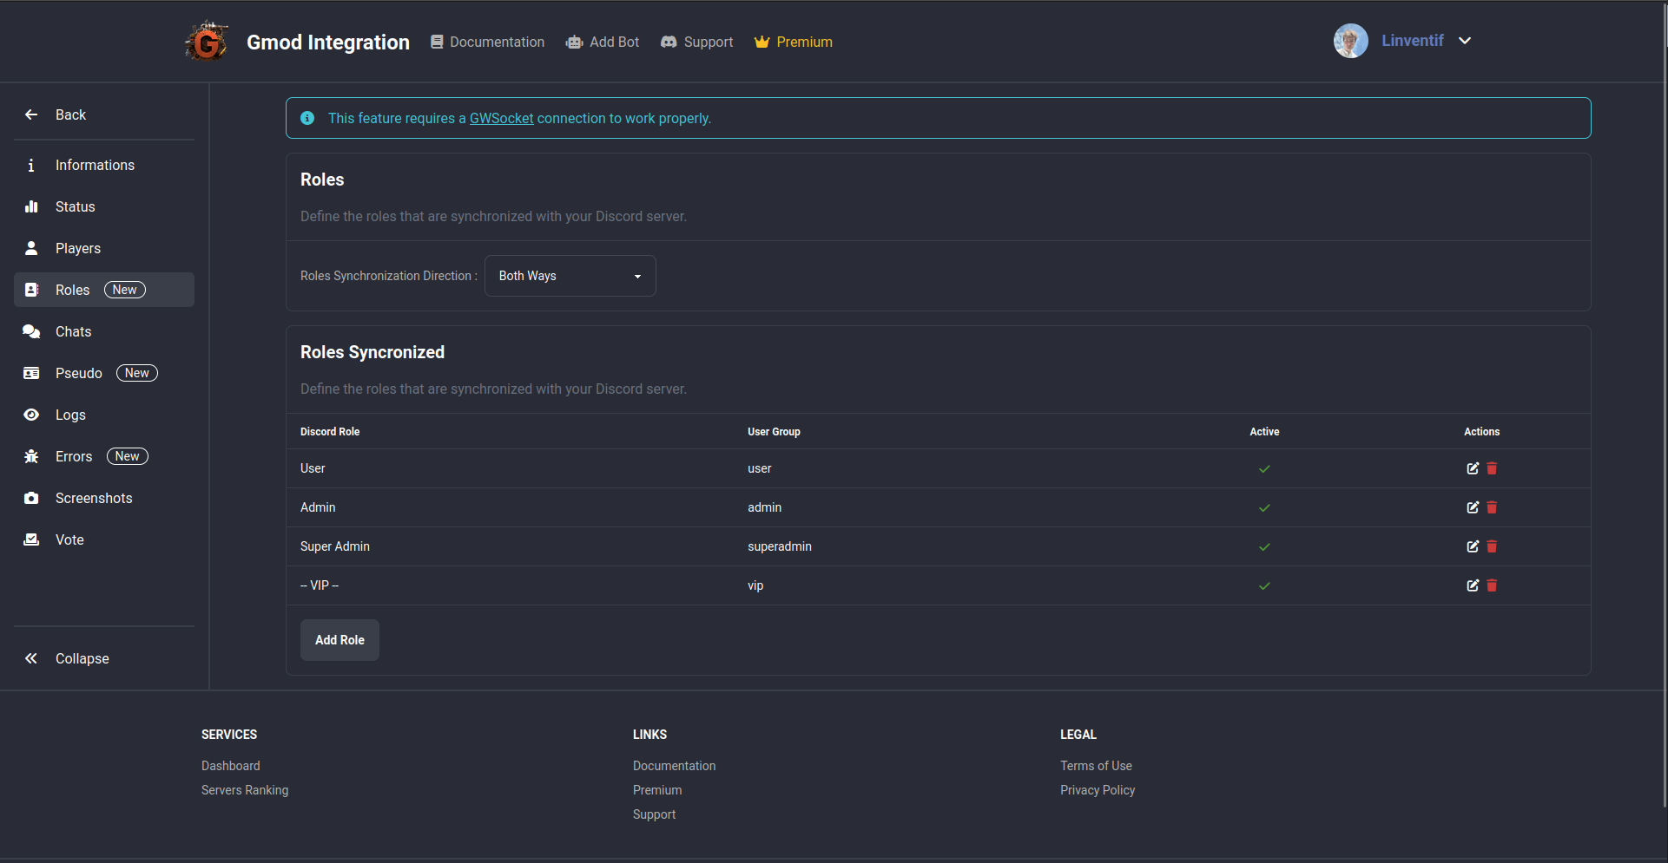The width and height of the screenshot is (1668, 863).
Task: Click the info icon in GWSocket notice
Action: tap(307, 118)
